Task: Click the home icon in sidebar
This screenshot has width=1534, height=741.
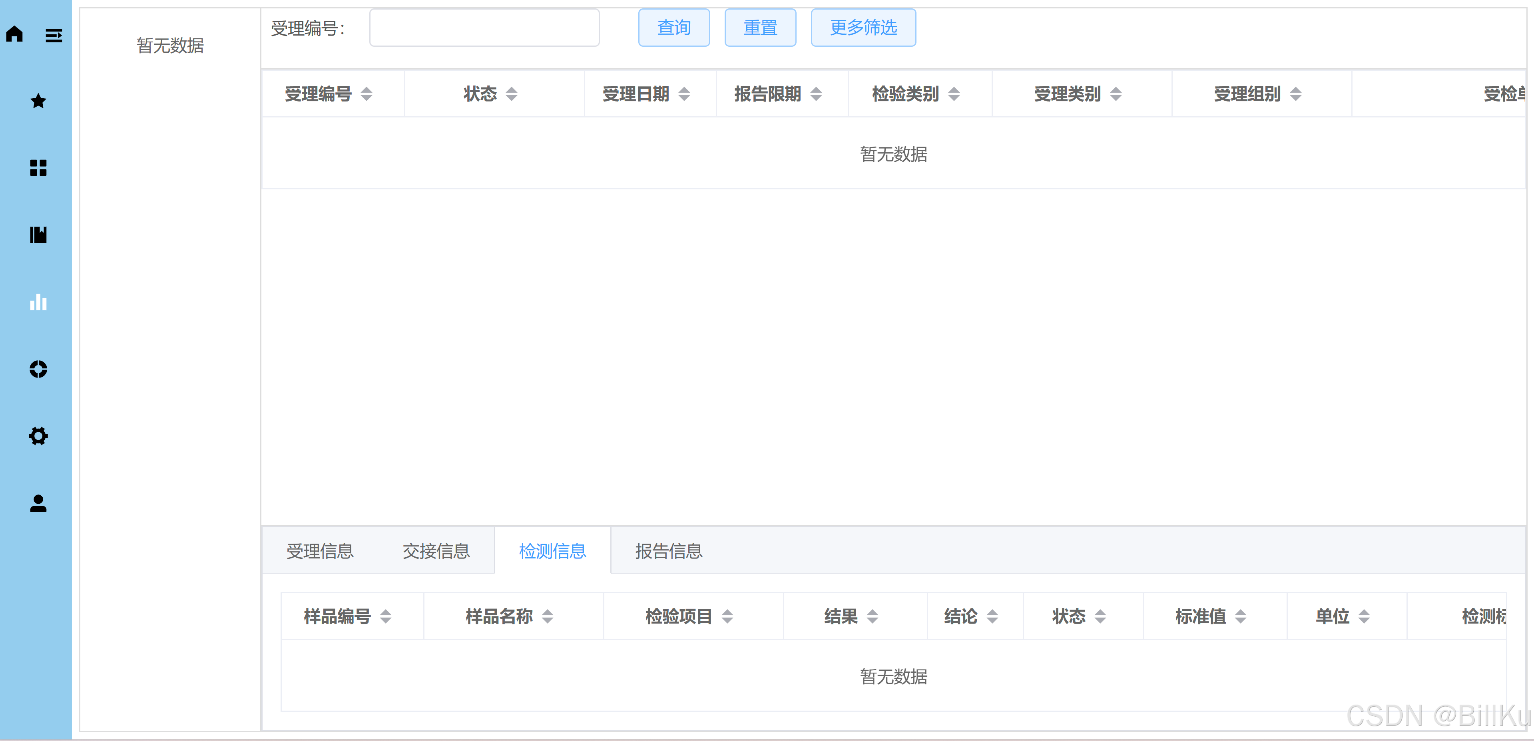Action: tap(15, 34)
